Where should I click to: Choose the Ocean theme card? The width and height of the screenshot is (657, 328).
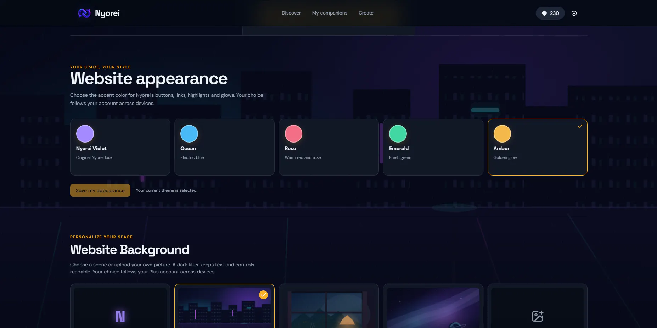[224, 147]
